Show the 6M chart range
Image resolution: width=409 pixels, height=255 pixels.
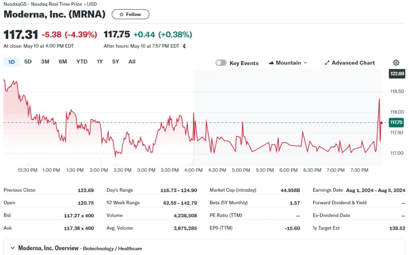coord(63,62)
